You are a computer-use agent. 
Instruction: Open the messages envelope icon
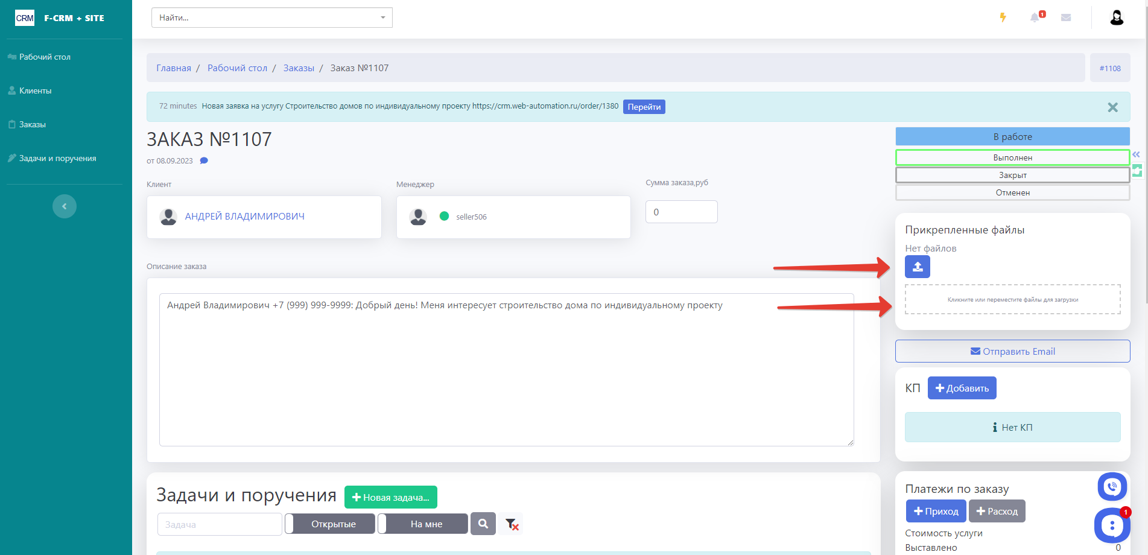[x=1066, y=17]
